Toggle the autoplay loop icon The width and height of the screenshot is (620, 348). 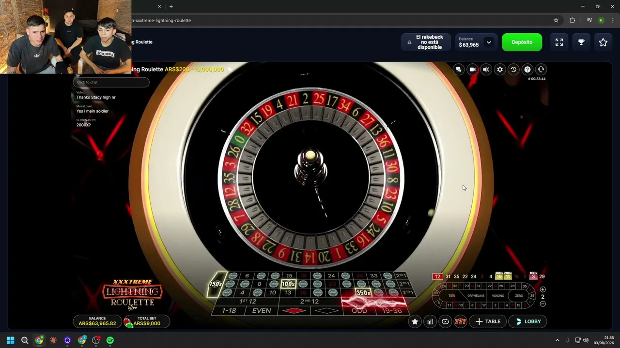pyautogui.click(x=445, y=321)
